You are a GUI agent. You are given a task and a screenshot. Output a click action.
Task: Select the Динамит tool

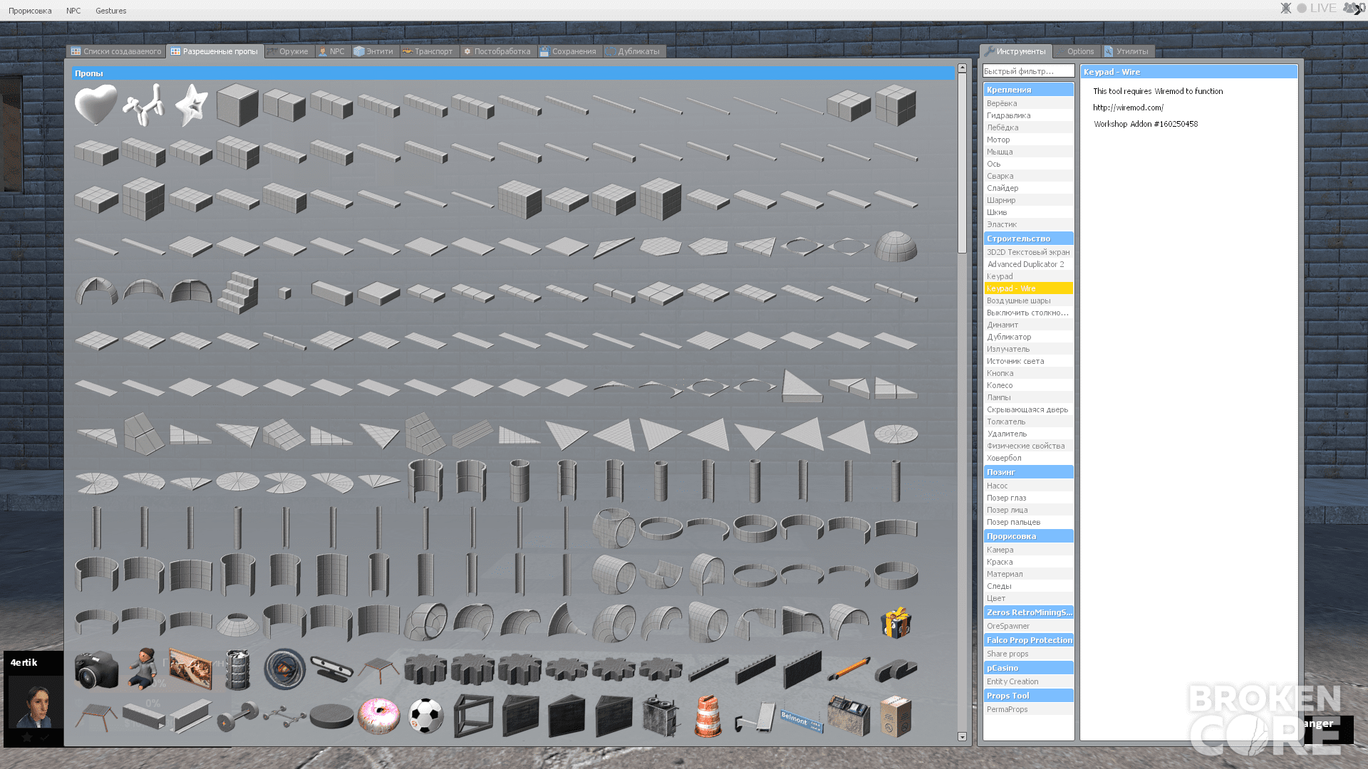click(x=1028, y=325)
